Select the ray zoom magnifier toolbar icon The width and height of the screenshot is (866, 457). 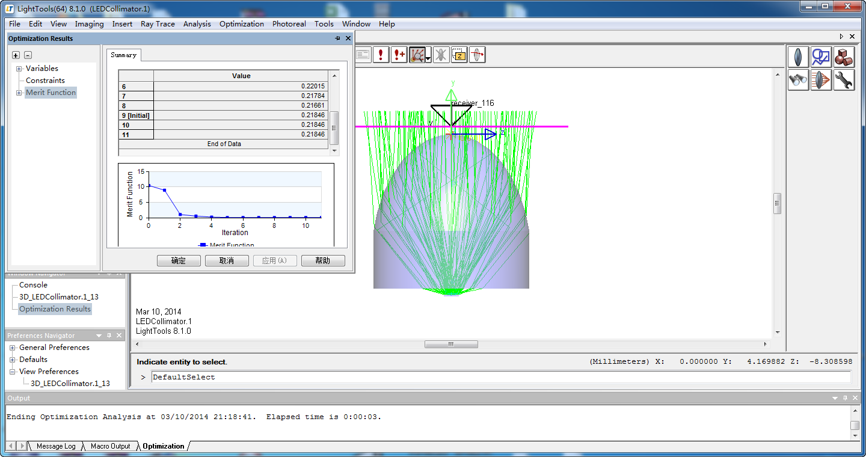click(x=417, y=55)
